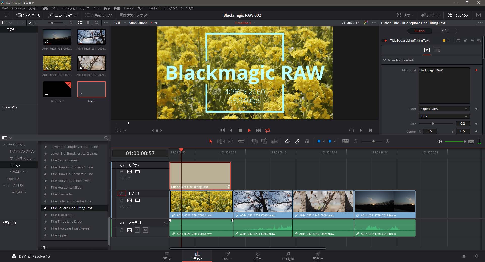
Task: Stop playback
Action: coord(240,130)
